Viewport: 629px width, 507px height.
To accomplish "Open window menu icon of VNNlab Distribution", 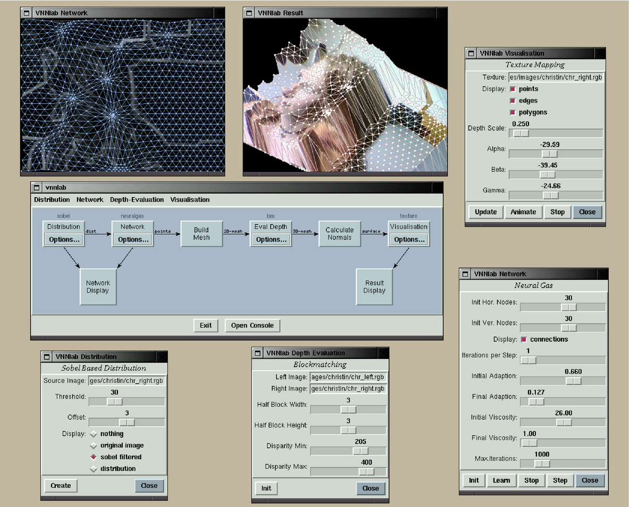I will [47, 357].
